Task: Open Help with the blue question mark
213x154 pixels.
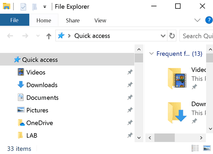Action: pos(209,20)
